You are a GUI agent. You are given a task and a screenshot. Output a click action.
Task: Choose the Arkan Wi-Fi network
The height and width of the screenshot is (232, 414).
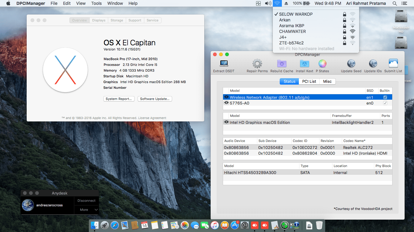point(316,20)
